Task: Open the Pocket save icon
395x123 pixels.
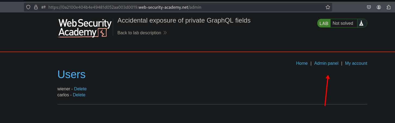Action: pyautogui.click(x=369, y=7)
